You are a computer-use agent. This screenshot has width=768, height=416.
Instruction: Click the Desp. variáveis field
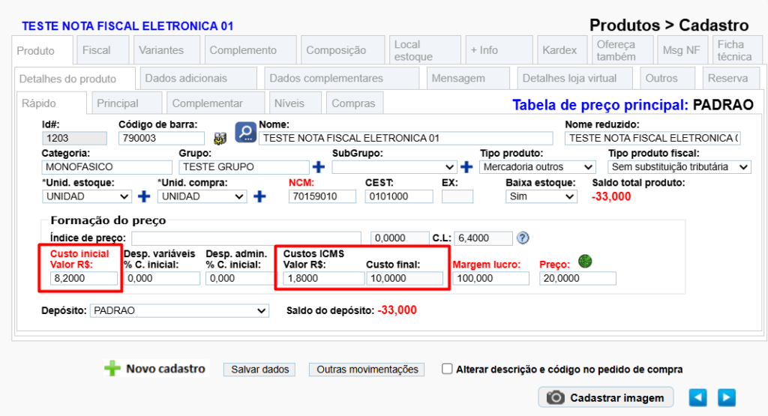point(162,279)
